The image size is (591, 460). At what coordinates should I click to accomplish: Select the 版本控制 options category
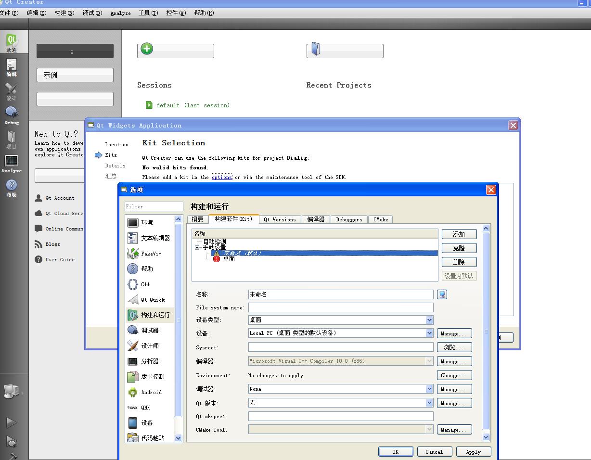pyautogui.click(x=150, y=376)
